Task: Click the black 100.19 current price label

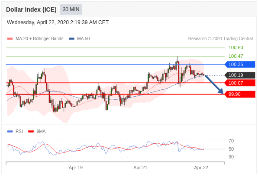Action: (x=240, y=75)
